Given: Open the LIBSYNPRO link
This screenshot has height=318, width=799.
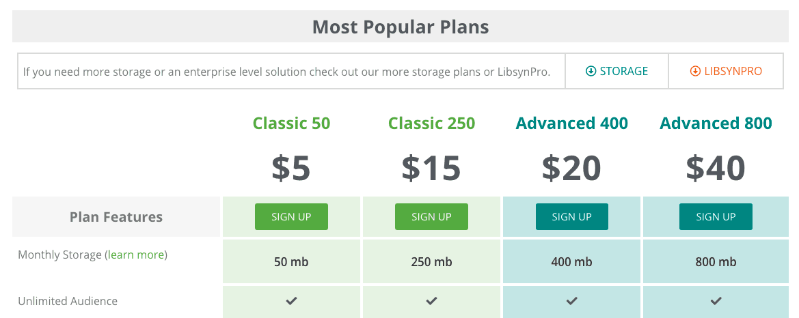Looking at the screenshot, I should pyautogui.click(x=726, y=71).
